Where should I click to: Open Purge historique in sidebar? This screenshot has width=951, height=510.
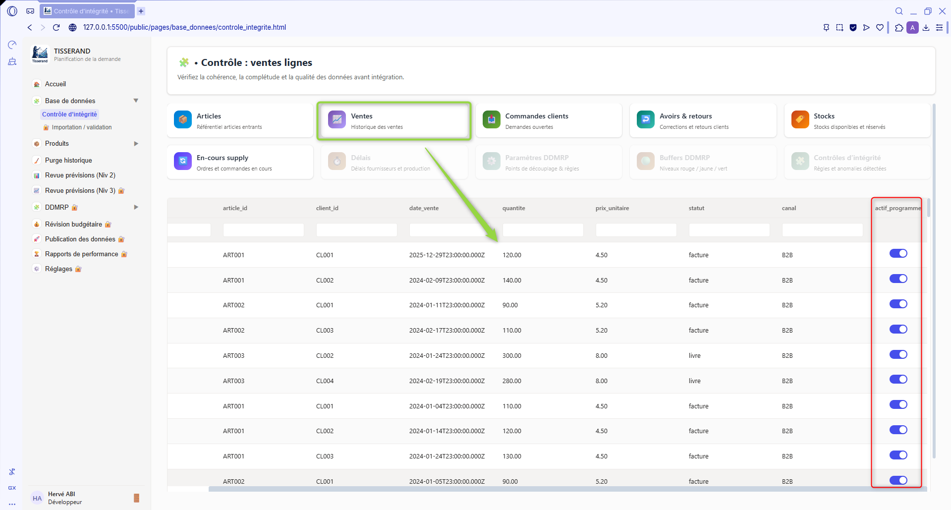(68, 161)
